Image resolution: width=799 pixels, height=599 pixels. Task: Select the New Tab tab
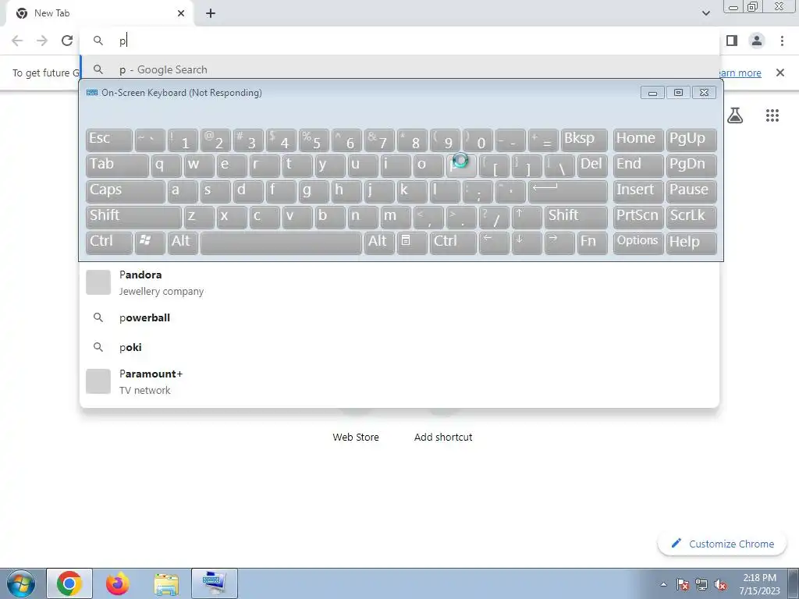point(100,14)
